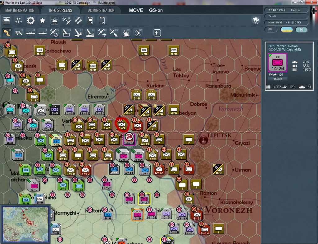Click the minimap overview
318x244 pixels.
pos(25,224)
